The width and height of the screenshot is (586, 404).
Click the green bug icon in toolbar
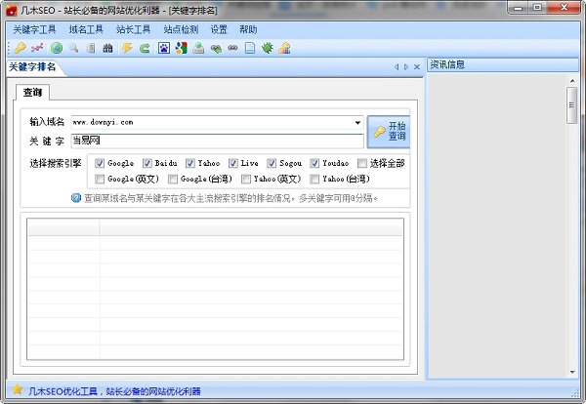[x=267, y=47]
